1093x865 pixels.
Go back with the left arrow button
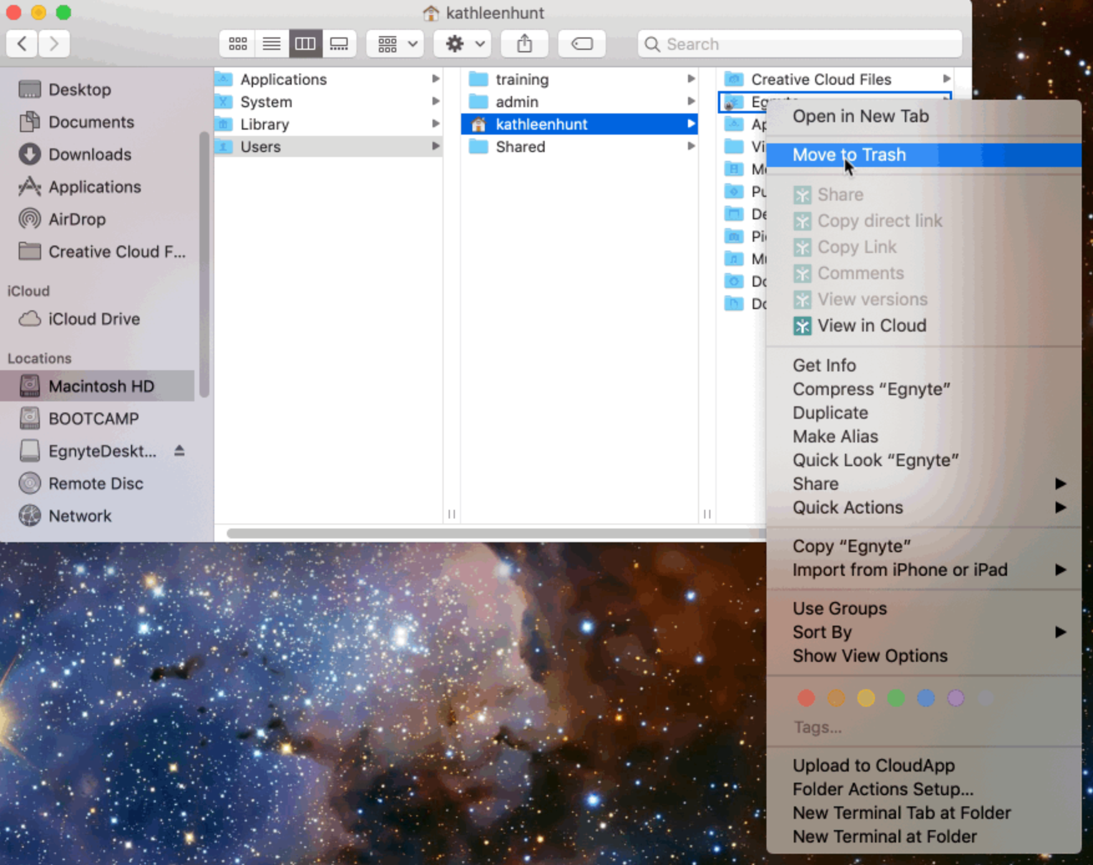22,44
